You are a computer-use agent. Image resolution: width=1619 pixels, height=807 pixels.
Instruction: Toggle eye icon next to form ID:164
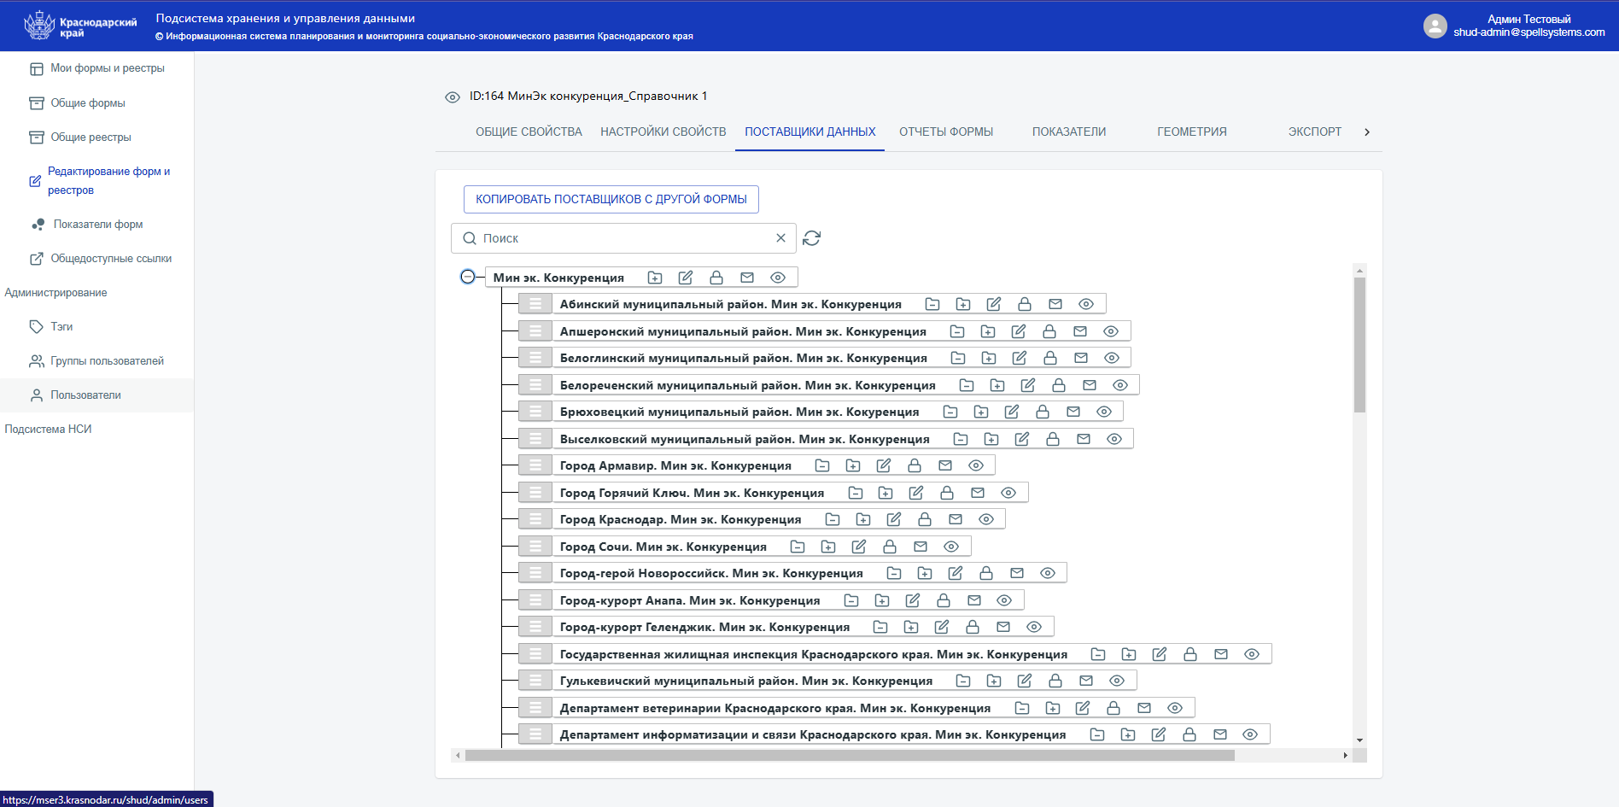pos(453,97)
